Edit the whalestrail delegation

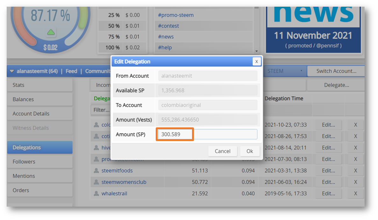329,194
